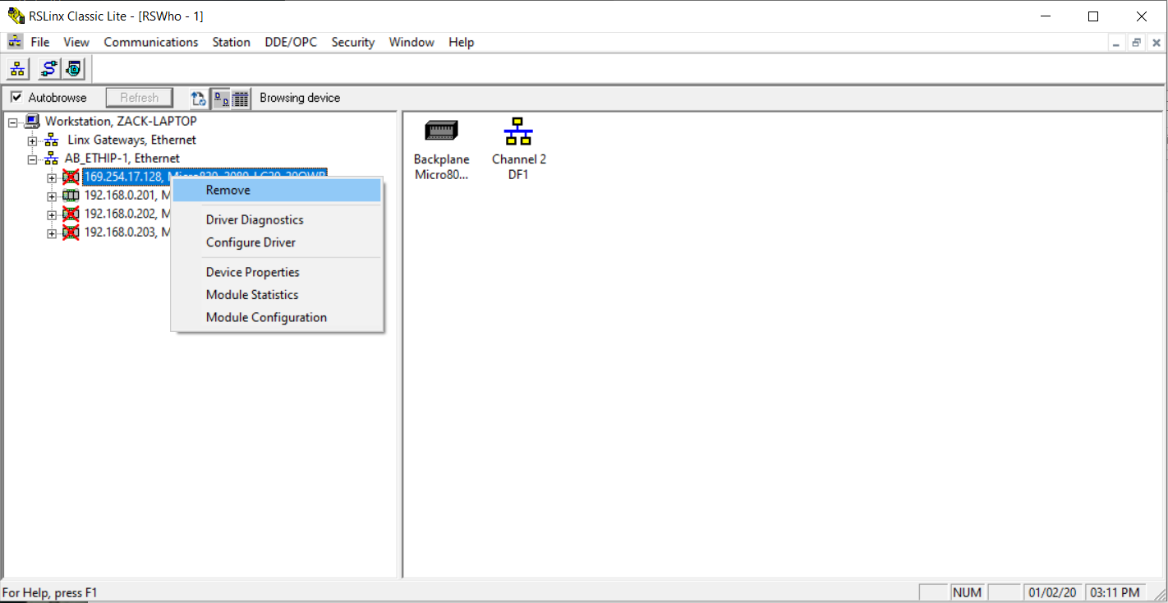Click the Linx Gateways network icon
The width and height of the screenshot is (1168, 603).
click(52, 140)
